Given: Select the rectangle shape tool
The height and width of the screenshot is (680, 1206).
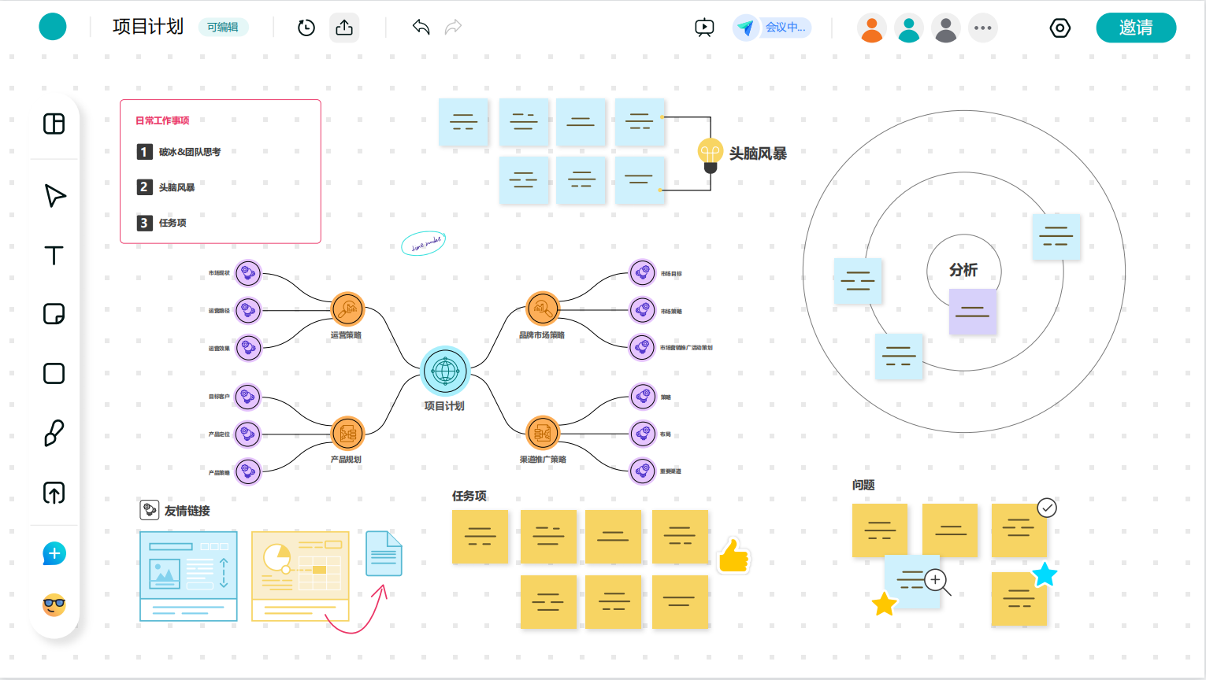Looking at the screenshot, I should (54, 373).
